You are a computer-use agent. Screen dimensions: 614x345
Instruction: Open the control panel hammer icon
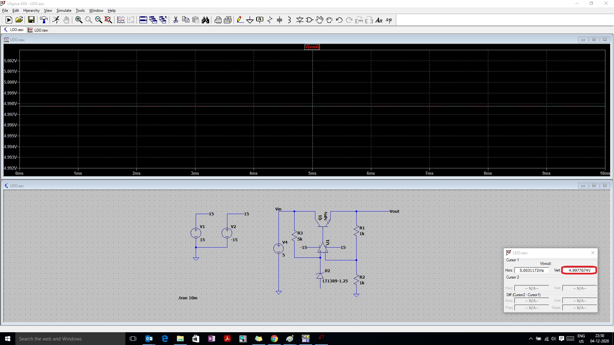tap(44, 20)
